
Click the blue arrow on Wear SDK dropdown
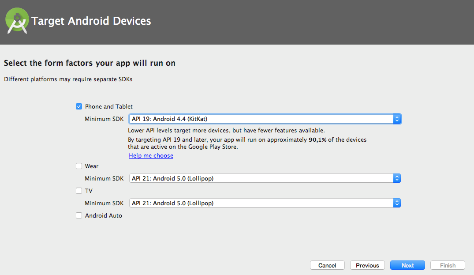[x=397, y=179]
